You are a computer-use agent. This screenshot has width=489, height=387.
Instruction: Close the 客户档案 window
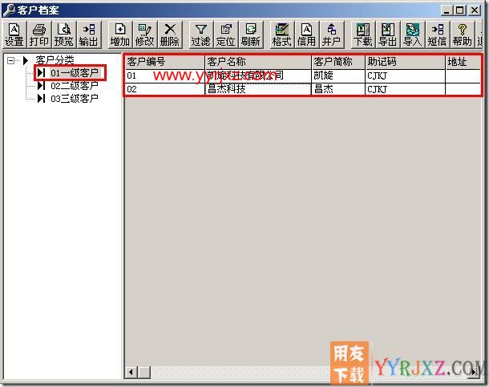475,10
